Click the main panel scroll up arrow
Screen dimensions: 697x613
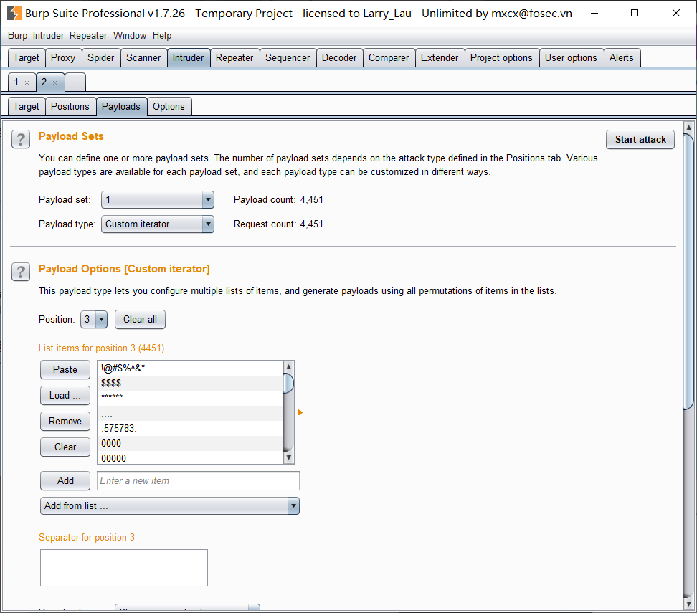pos(688,128)
